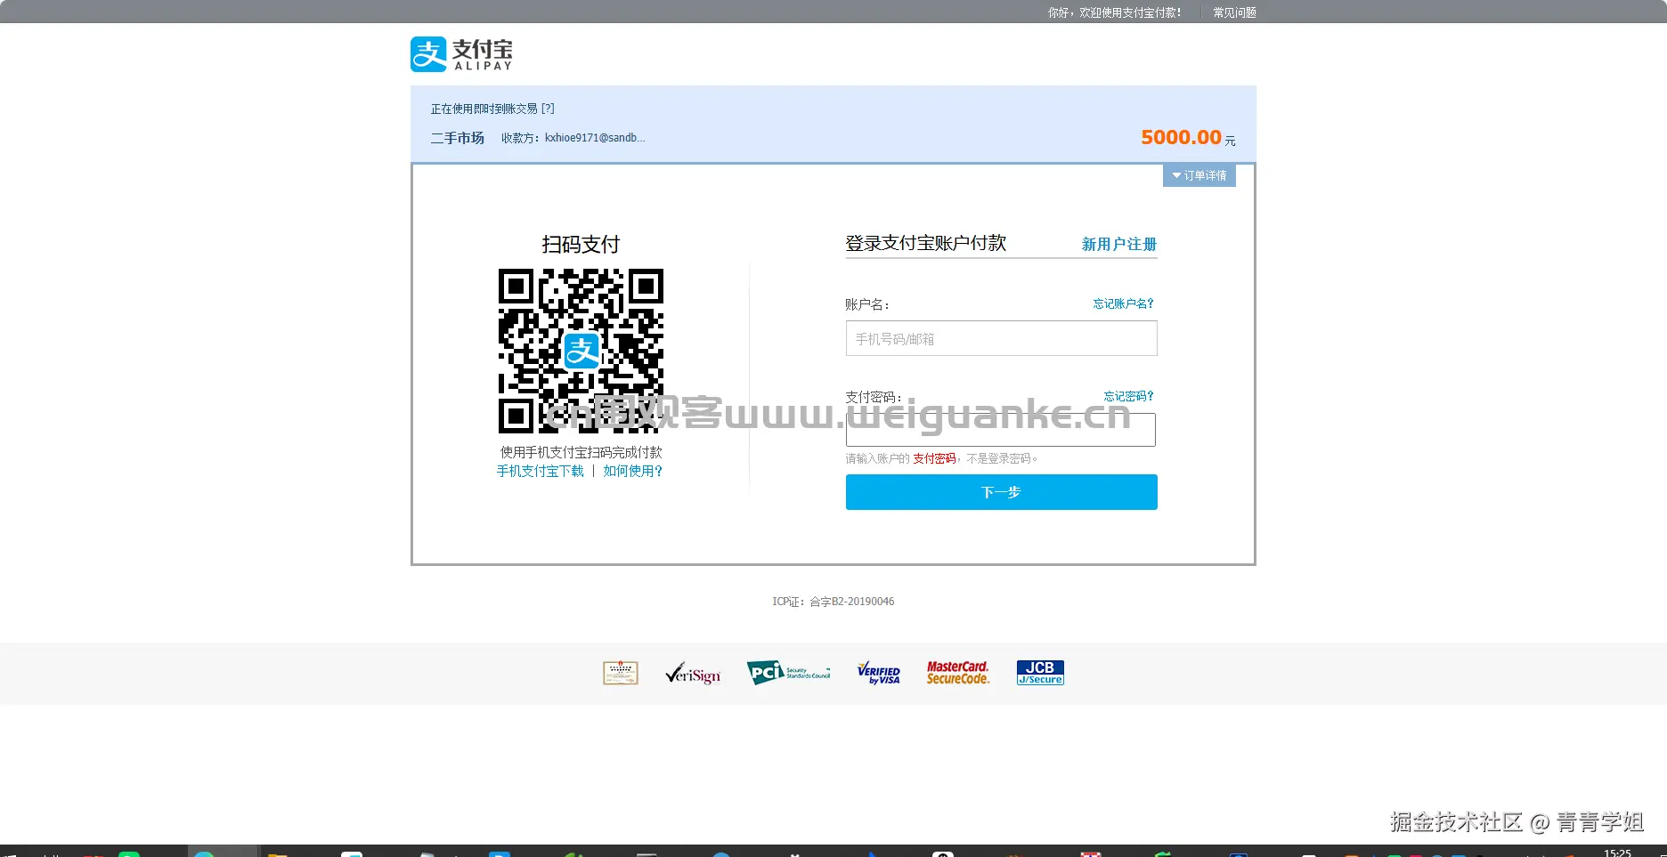Click the 二手市场 merchant name

point(458,138)
